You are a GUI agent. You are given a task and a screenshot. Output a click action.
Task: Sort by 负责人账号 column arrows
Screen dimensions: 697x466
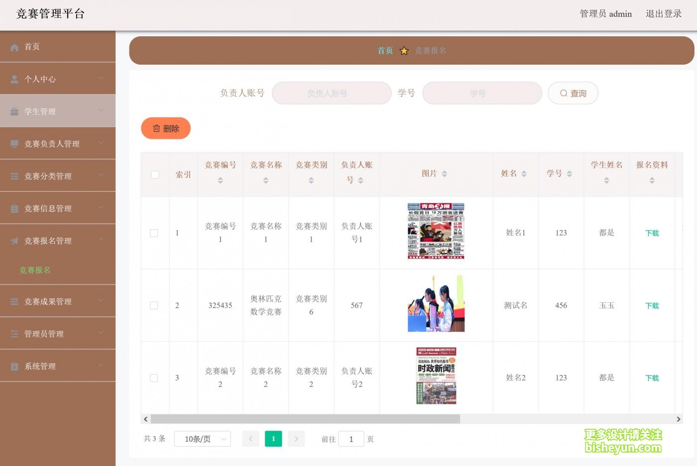360,181
